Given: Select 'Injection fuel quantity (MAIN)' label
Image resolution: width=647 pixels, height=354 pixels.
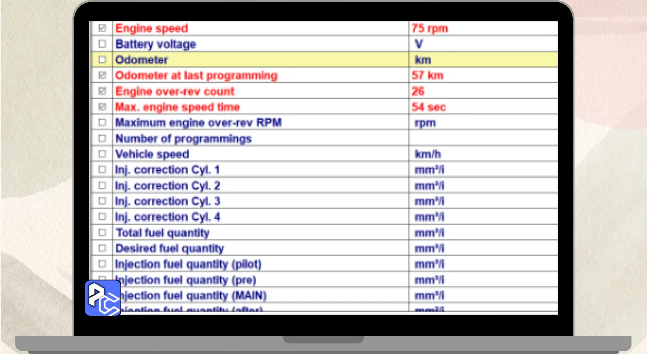Looking at the screenshot, I should tap(192, 295).
